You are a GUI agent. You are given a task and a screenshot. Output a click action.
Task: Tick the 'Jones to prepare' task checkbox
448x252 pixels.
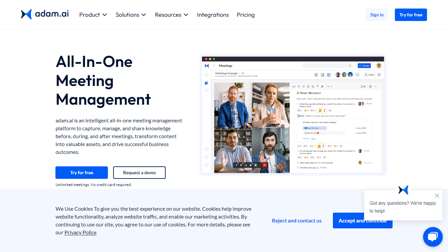pos(298,163)
